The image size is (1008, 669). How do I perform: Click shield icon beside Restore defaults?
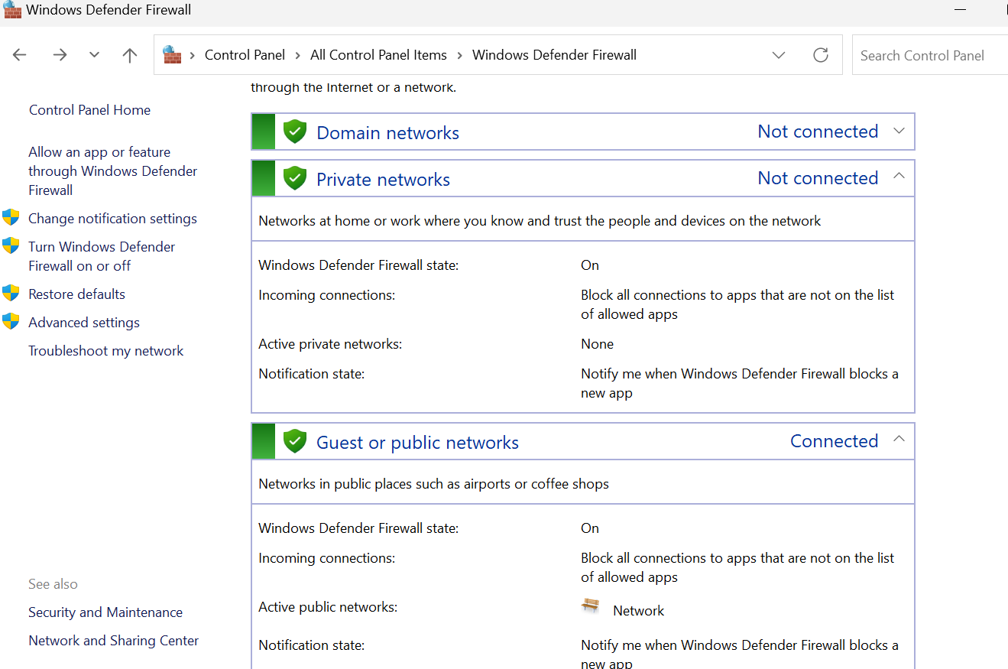click(11, 294)
